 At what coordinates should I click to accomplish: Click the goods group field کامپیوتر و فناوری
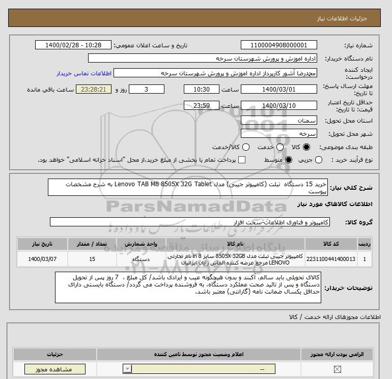190,222
